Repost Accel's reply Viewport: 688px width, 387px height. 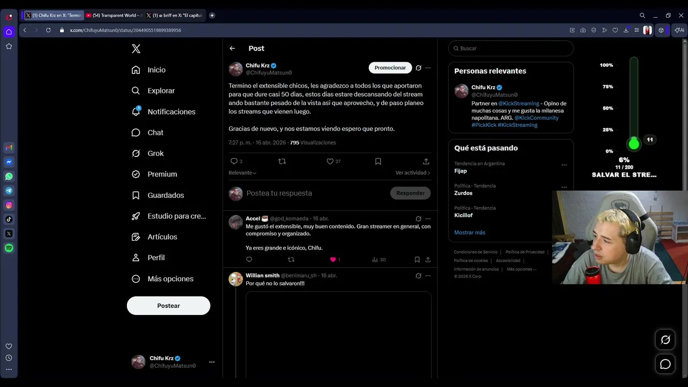click(x=291, y=260)
